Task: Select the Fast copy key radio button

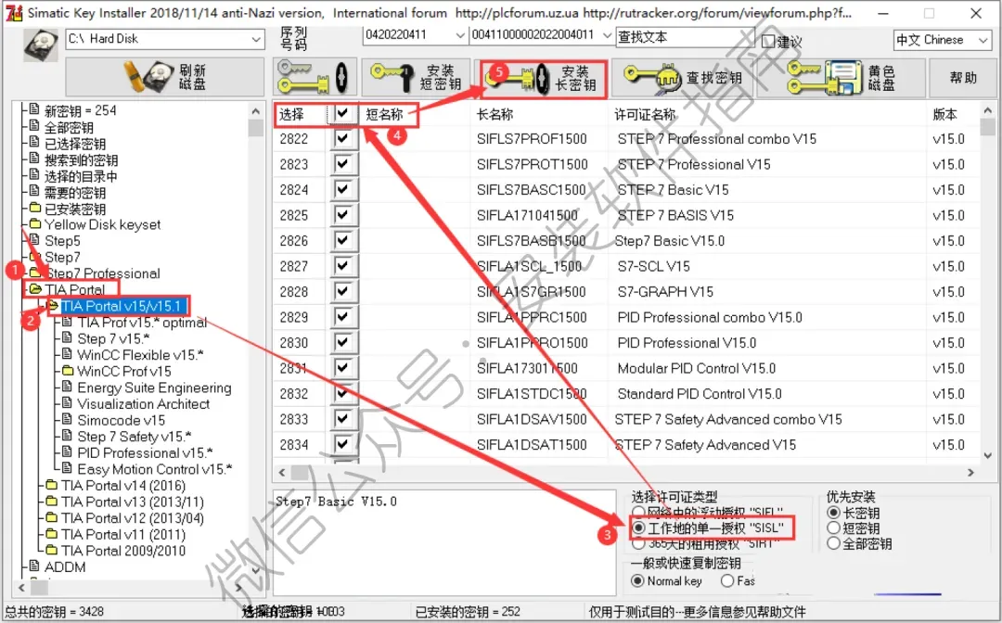Action: tap(727, 581)
